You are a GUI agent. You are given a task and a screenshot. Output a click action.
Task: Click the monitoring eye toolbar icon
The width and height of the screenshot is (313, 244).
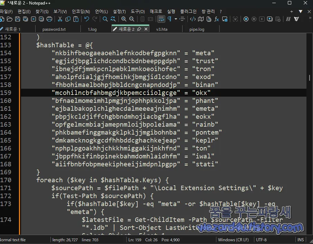(235, 19)
